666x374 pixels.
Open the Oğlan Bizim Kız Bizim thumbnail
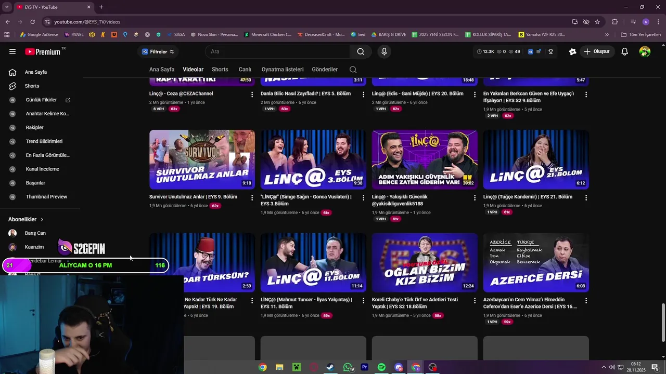(425, 262)
